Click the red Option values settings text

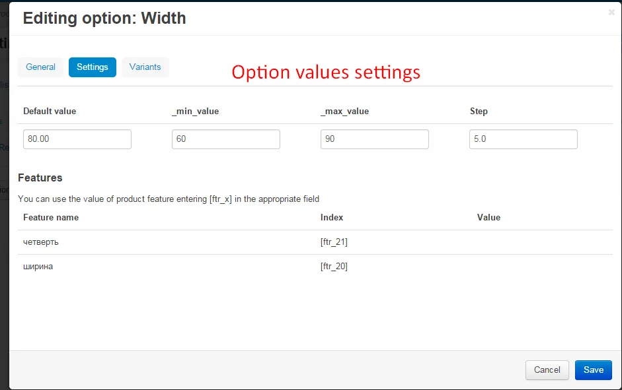tap(326, 72)
